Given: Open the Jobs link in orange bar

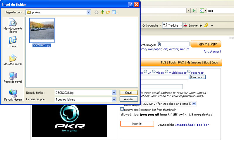Looking at the screenshot, I should (215, 62).
